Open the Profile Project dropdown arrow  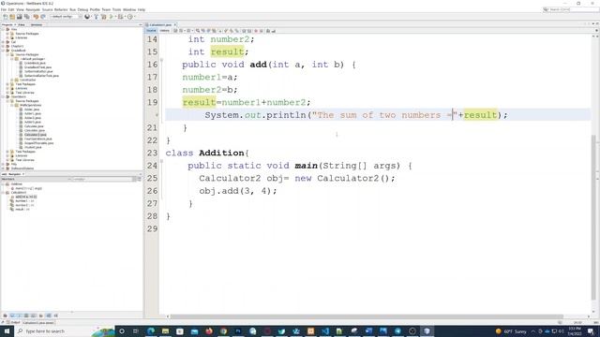click(135, 17)
